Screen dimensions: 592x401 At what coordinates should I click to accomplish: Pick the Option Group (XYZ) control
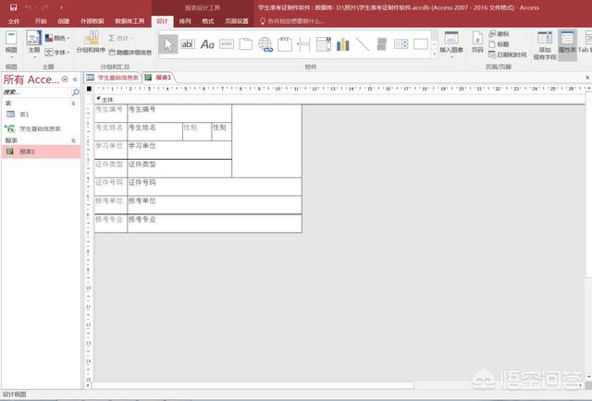[x=285, y=44]
